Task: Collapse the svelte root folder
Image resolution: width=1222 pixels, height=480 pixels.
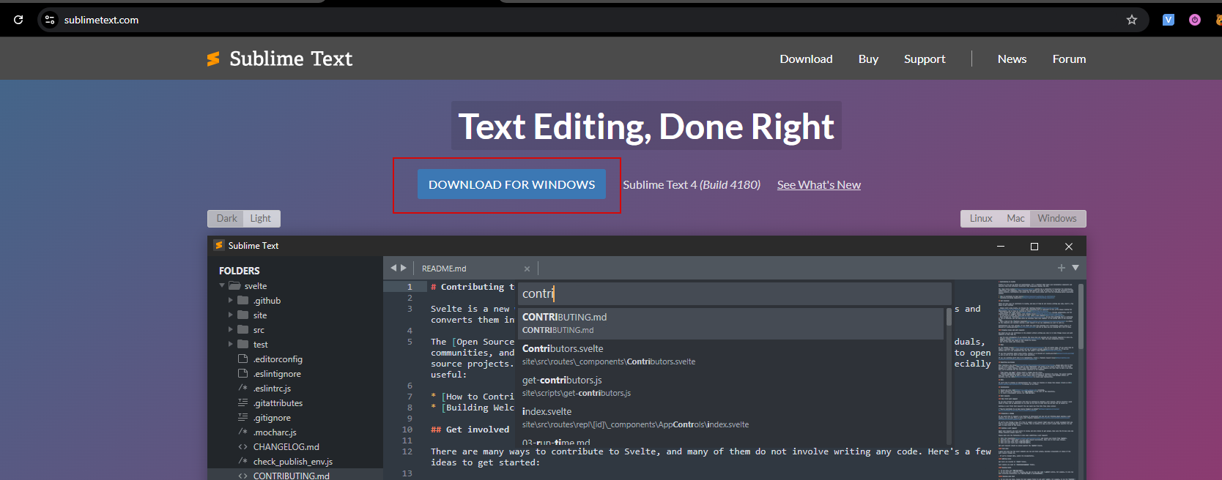Action: [x=222, y=285]
